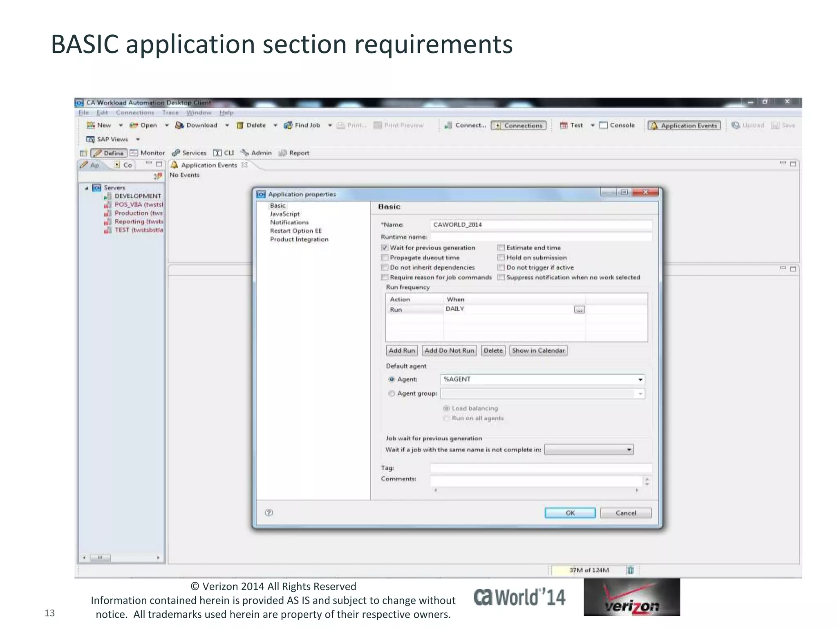
Task: Enable Require reason for job commands
Action: [x=385, y=277]
